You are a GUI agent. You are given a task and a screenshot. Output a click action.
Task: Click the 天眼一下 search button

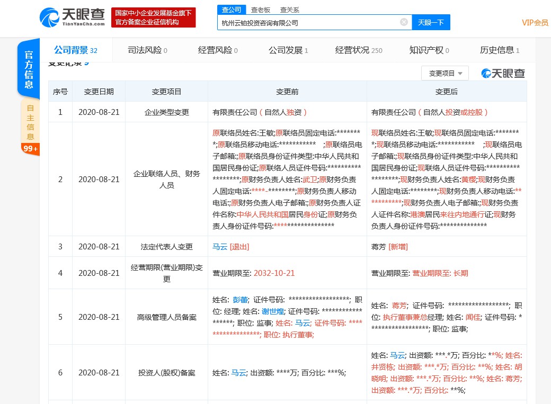(x=431, y=22)
